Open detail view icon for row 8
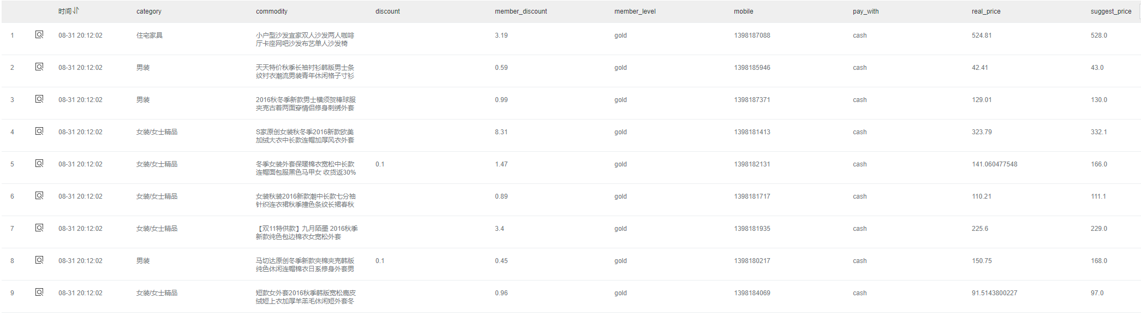The height and width of the screenshot is (316, 1141). coord(39,260)
